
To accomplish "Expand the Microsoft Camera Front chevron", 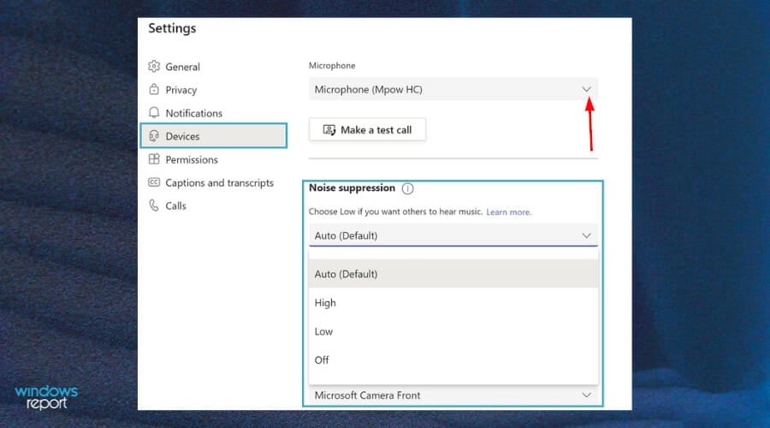I will pos(586,395).
